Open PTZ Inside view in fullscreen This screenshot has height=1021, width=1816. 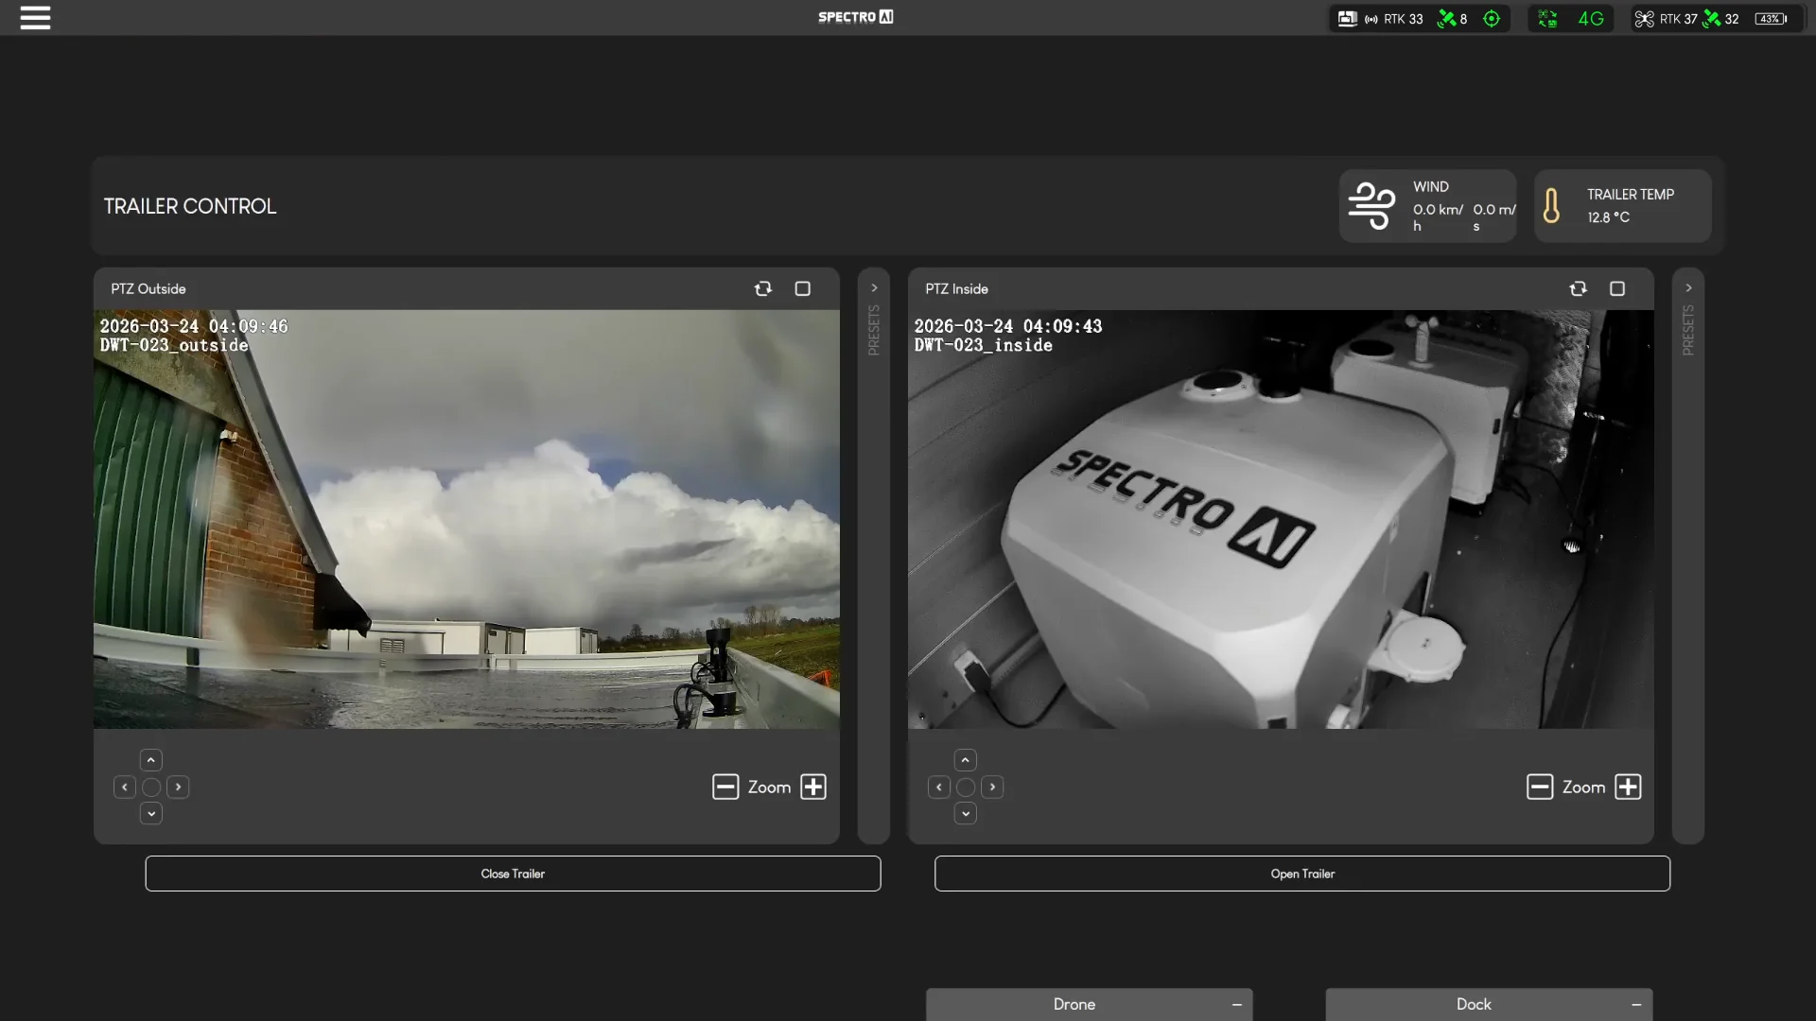coord(1617,288)
